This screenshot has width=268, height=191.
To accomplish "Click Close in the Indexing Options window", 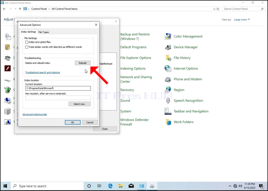I will click(105, 129).
